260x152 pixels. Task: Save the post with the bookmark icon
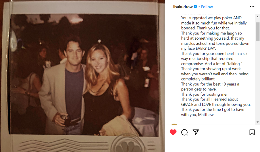252,132
